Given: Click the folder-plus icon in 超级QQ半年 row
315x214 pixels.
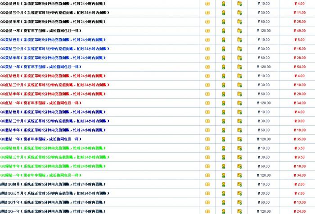Looking at the screenshot, I should pyautogui.click(x=239, y=202).
